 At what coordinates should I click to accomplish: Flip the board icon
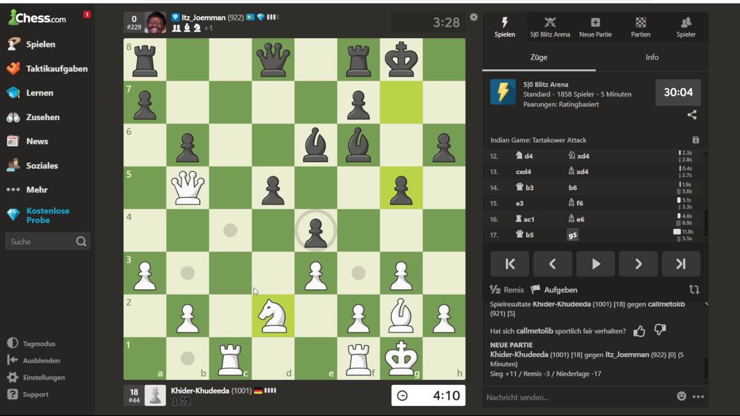point(694,289)
